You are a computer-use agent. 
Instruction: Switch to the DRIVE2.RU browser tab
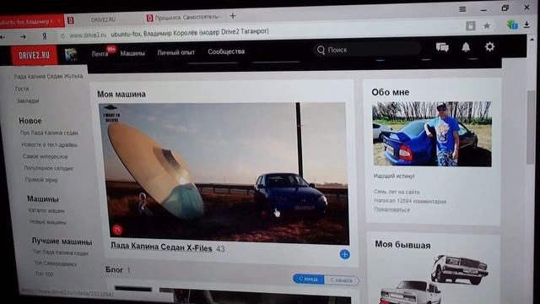103,19
